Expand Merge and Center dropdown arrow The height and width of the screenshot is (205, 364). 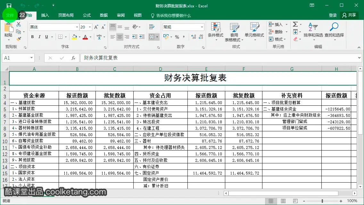point(157,37)
